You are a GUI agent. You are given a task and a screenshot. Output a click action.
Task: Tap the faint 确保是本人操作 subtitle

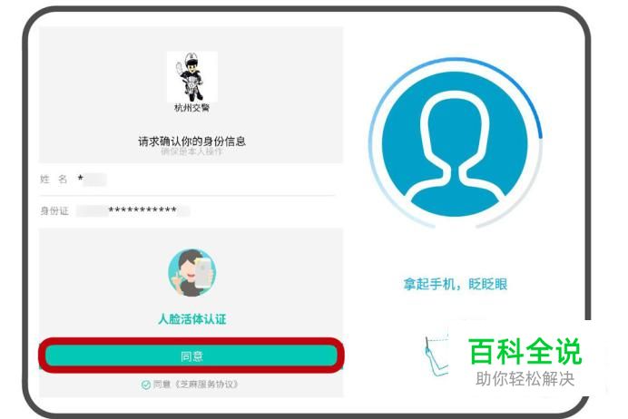pyautogui.click(x=191, y=151)
